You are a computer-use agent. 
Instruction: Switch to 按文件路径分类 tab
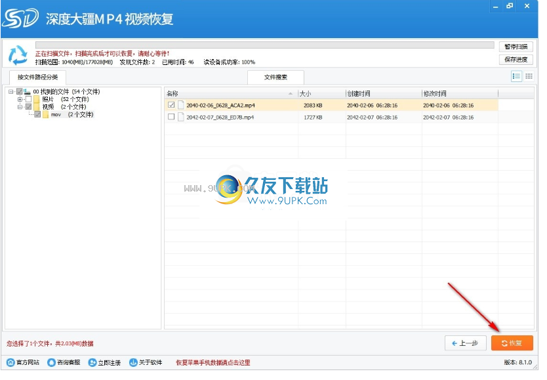coord(39,78)
